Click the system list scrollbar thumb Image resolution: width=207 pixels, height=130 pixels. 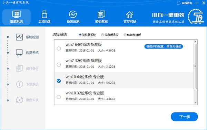(195, 66)
